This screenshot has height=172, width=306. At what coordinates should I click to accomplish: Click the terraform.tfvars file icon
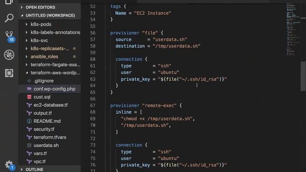click(x=29, y=137)
